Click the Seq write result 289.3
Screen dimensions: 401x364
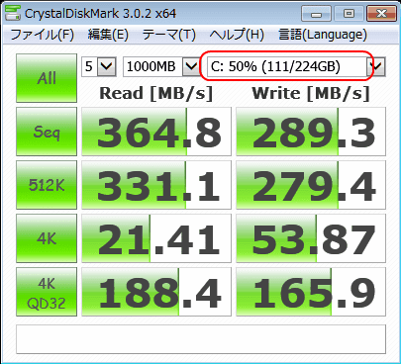[311, 132]
